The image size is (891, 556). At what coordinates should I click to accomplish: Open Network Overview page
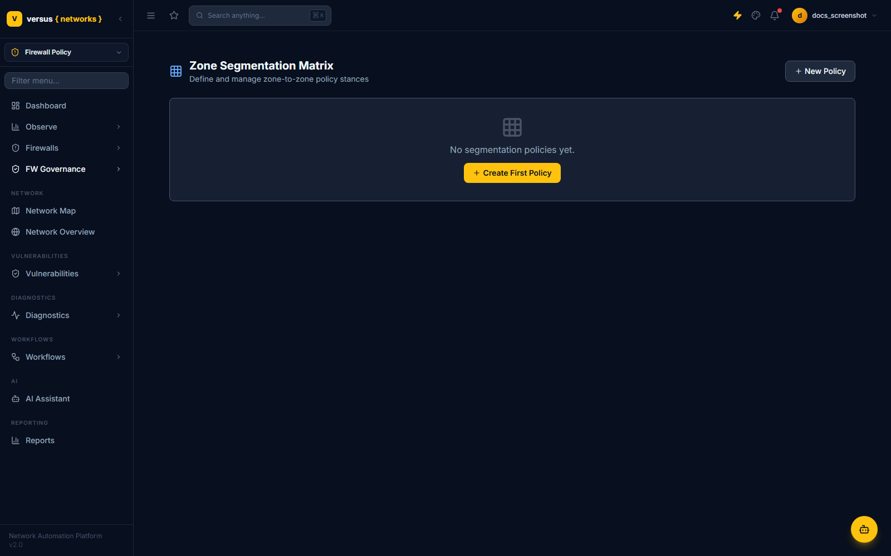coord(66,232)
